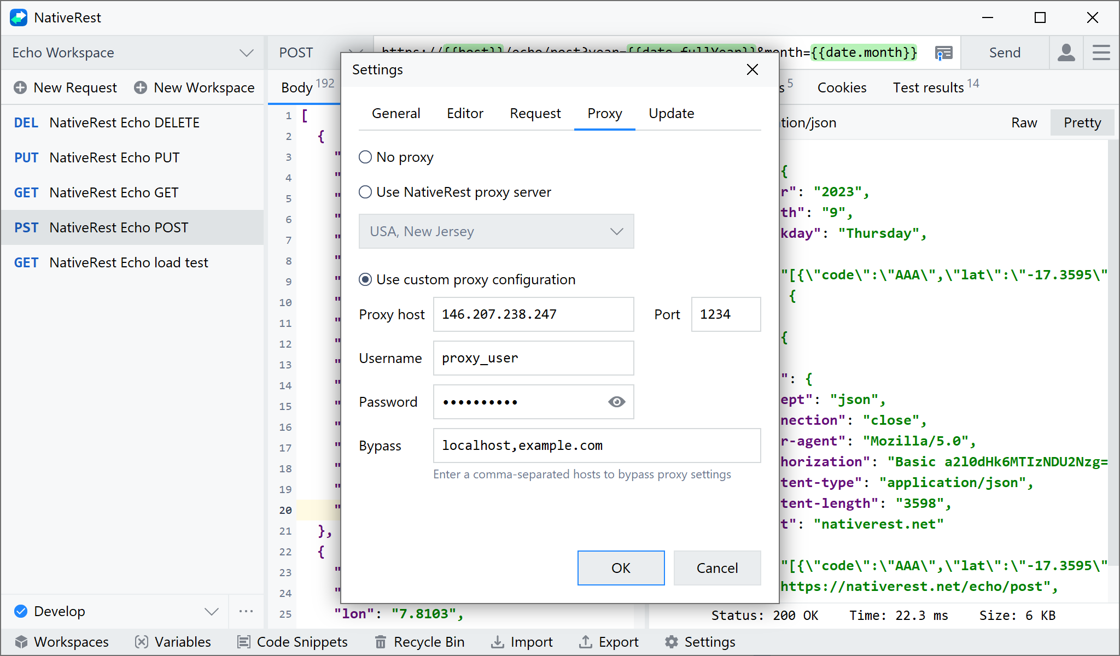Click the "Thursday" value in response
The width and height of the screenshot is (1120, 656).
tap(878, 233)
